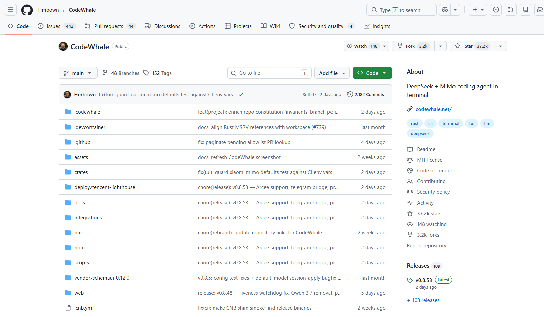Open the 2,182 Commits history
This screenshot has height=317, width=544.
(x=366, y=95)
